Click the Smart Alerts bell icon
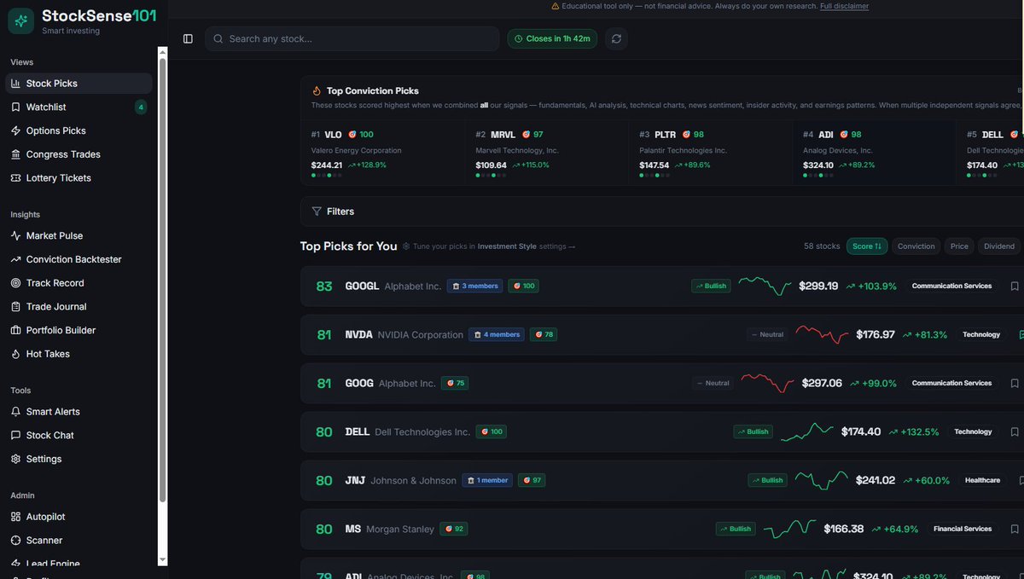The image size is (1024, 579). point(16,412)
